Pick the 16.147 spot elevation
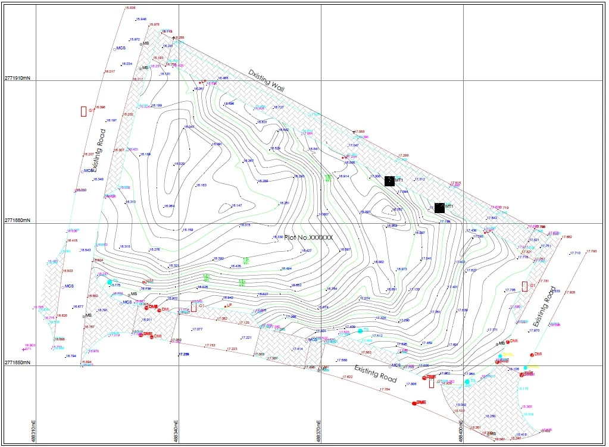 pyautogui.click(x=236, y=205)
